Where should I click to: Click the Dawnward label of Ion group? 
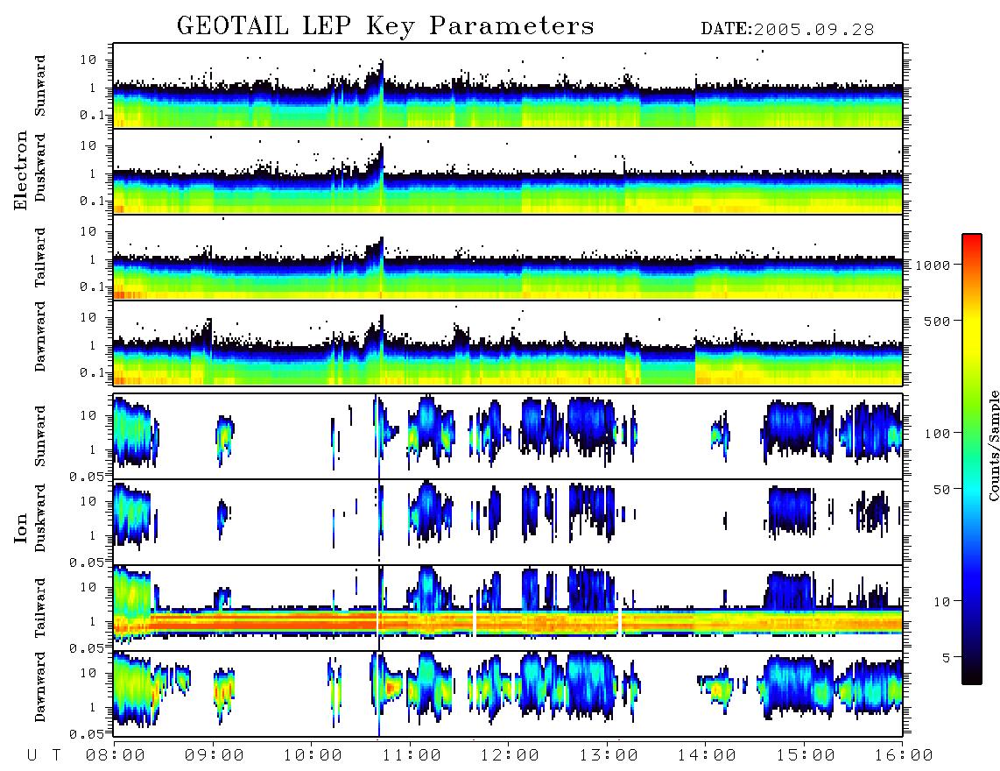pos(40,687)
